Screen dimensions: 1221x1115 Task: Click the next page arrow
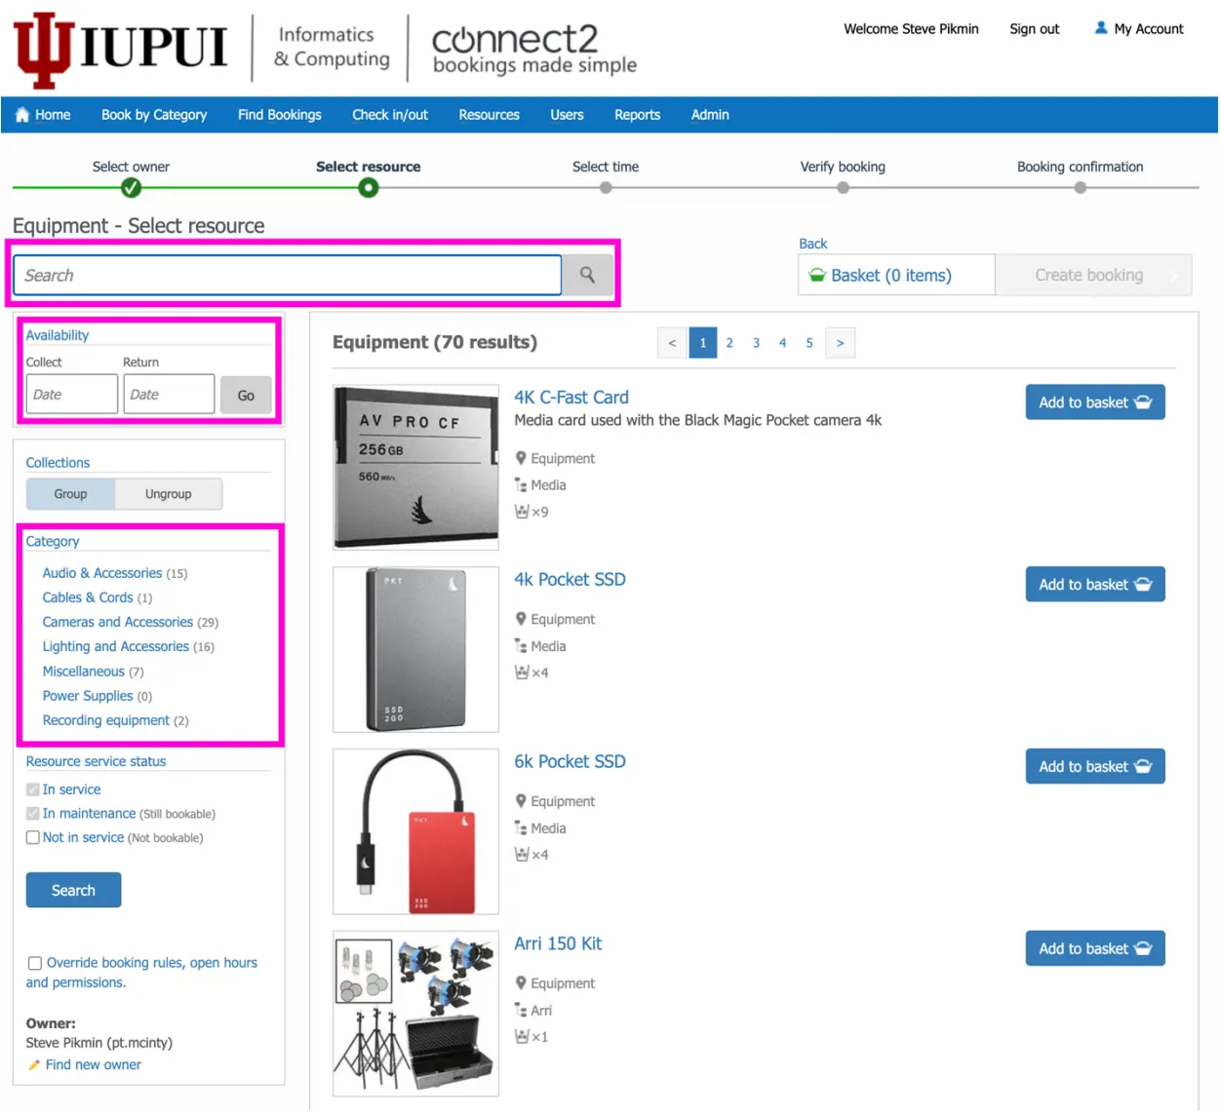click(841, 343)
